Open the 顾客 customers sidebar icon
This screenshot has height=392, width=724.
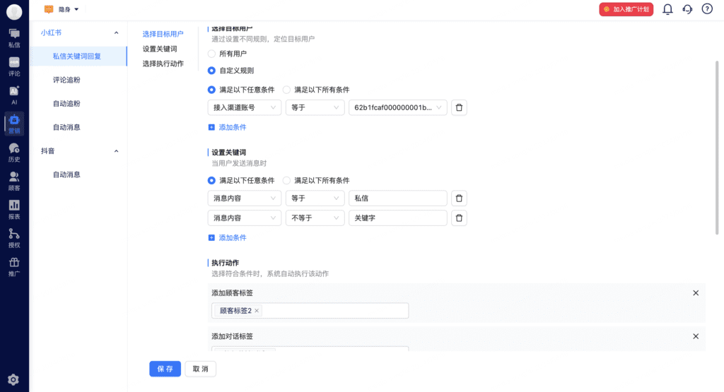click(14, 181)
